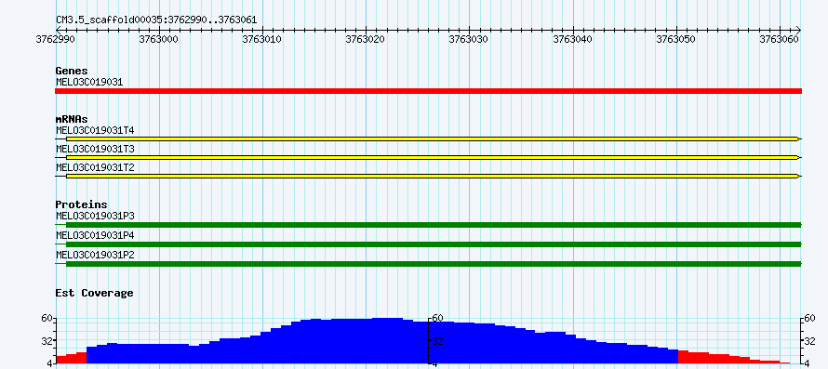Click the MELO3C019031 gene label
This screenshot has width=828, height=369.
pyautogui.click(x=89, y=82)
